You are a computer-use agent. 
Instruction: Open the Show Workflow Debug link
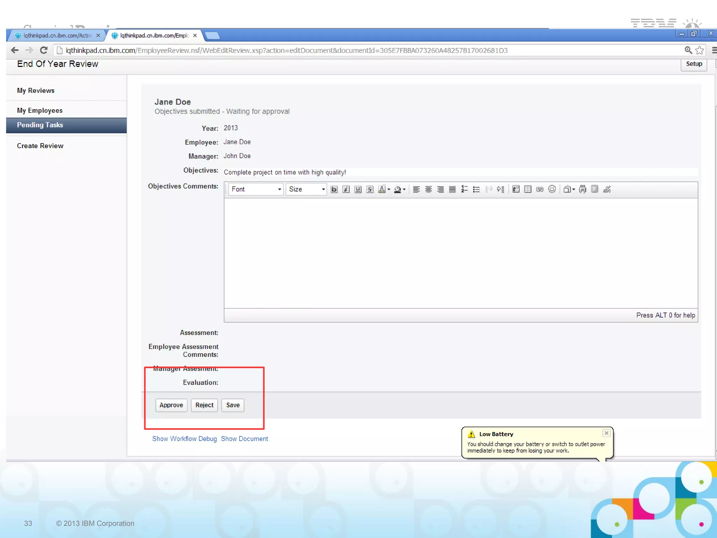click(184, 439)
